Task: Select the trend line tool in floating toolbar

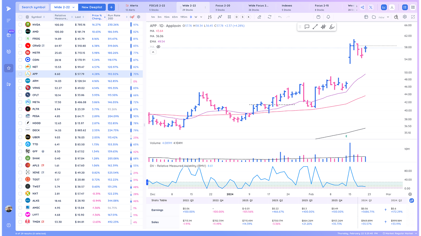Action: (315, 27)
